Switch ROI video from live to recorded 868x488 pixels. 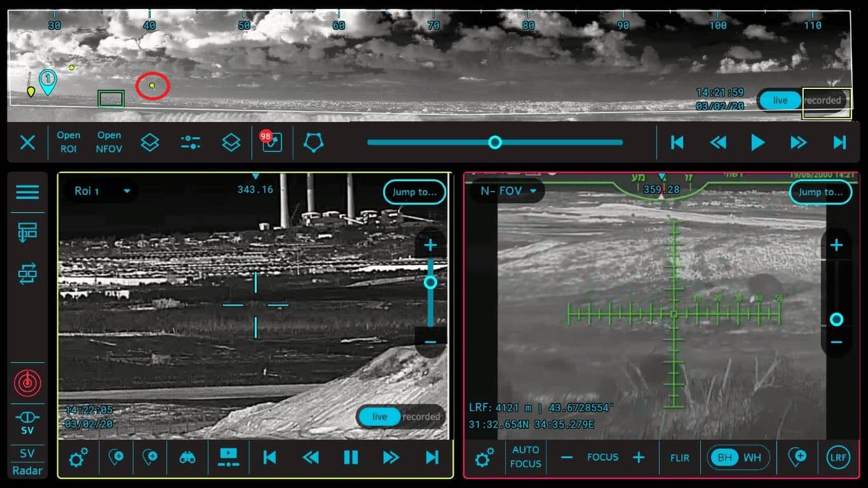pos(421,417)
